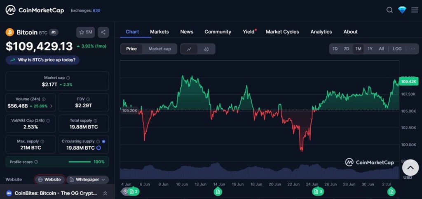Screen dimensions: 422x199
Task: Open the chart more options ellipsis
Action: coord(413,49)
